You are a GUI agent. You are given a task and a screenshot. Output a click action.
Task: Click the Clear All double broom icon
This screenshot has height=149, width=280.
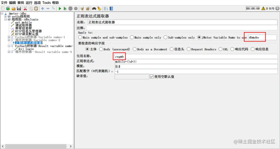click(x=88, y=8)
